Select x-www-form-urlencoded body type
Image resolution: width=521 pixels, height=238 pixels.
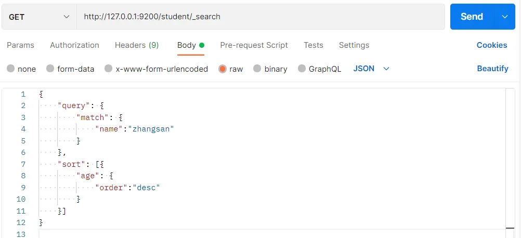(x=109, y=69)
